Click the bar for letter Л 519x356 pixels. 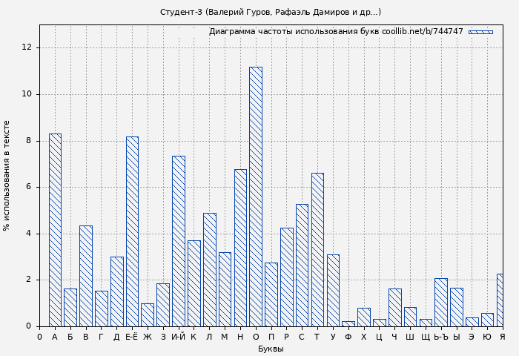pyautogui.click(x=210, y=269)
